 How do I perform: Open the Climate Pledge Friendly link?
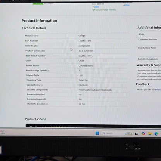click(x=106, y=10)
